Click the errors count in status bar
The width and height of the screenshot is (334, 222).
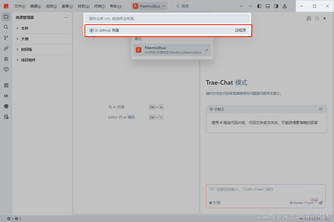(11, 219)
